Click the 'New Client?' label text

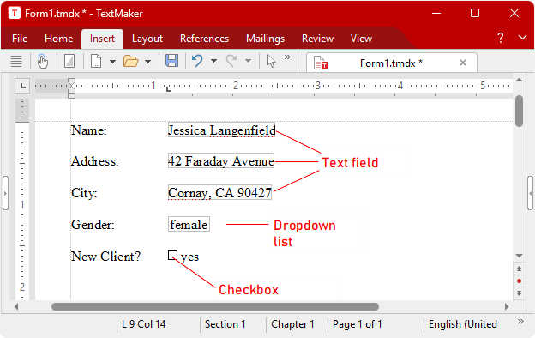coord(105,256)
